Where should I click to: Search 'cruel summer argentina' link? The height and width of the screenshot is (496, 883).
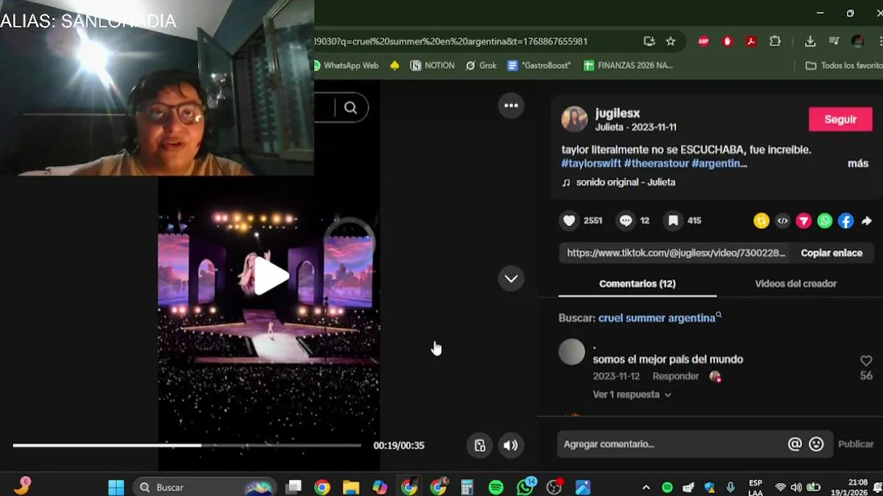(x=659, y=318)
